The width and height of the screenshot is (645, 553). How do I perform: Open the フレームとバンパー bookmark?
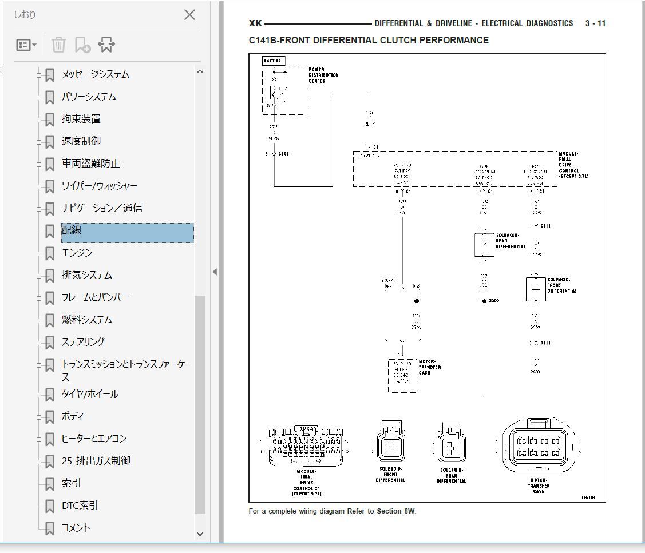[95, 297]
